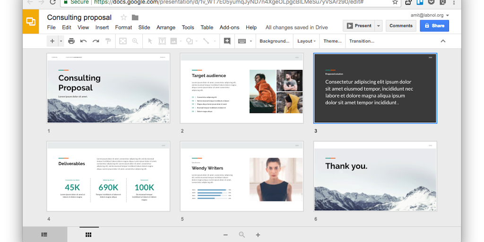
Task: Collapse the toolbar with the chevron
Action: pyautogui.click(x=443, y=41)
